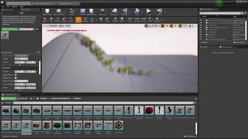248x139 pixels.
Task: Open the Help menu
Action: coord(22,7)
